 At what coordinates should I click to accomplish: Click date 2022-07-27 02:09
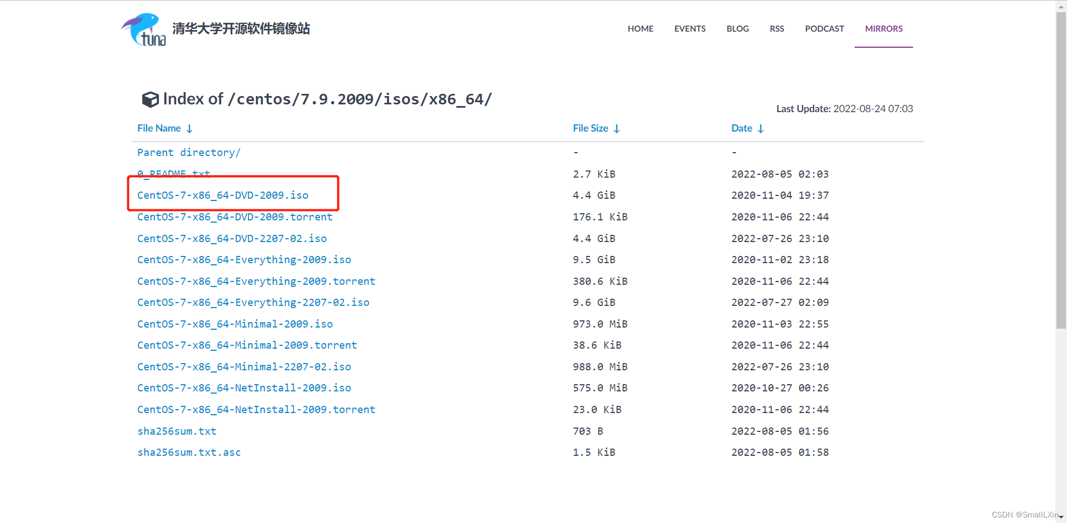point(780,303)
